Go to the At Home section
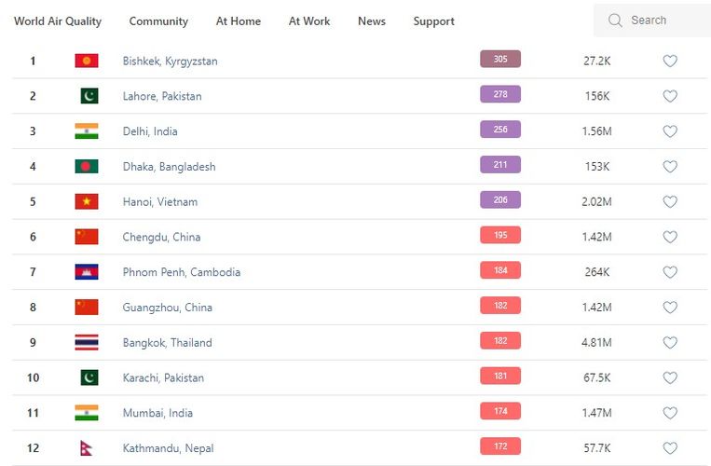The height and width of the screenshot is (466, 711). tap(239, 21)
